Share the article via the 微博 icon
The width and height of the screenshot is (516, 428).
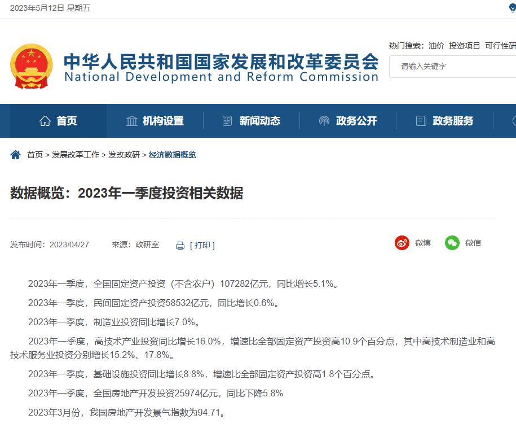point(402,243)
